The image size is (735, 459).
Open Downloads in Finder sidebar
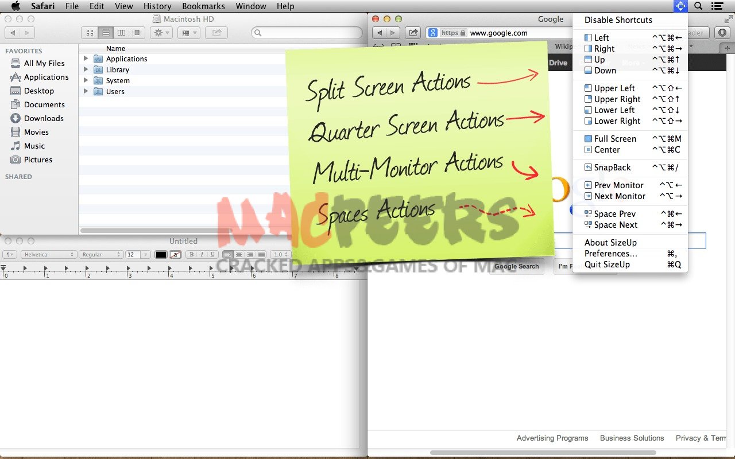tap(44, 118)
